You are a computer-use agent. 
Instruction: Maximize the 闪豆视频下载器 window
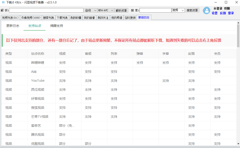tap(226, 2)
